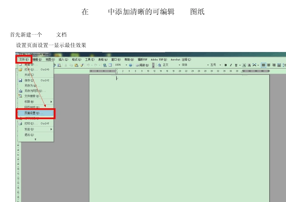Expand the full File menu with chevron
This screenshot has height=202, width=286.
(x=36, y=139)
